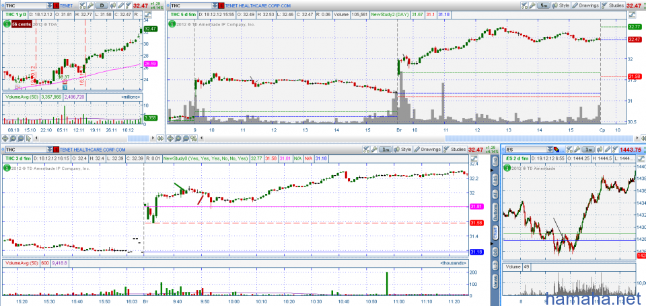Click the expand-range icon at the daily chart scrollbar's right end

point(160,138)
